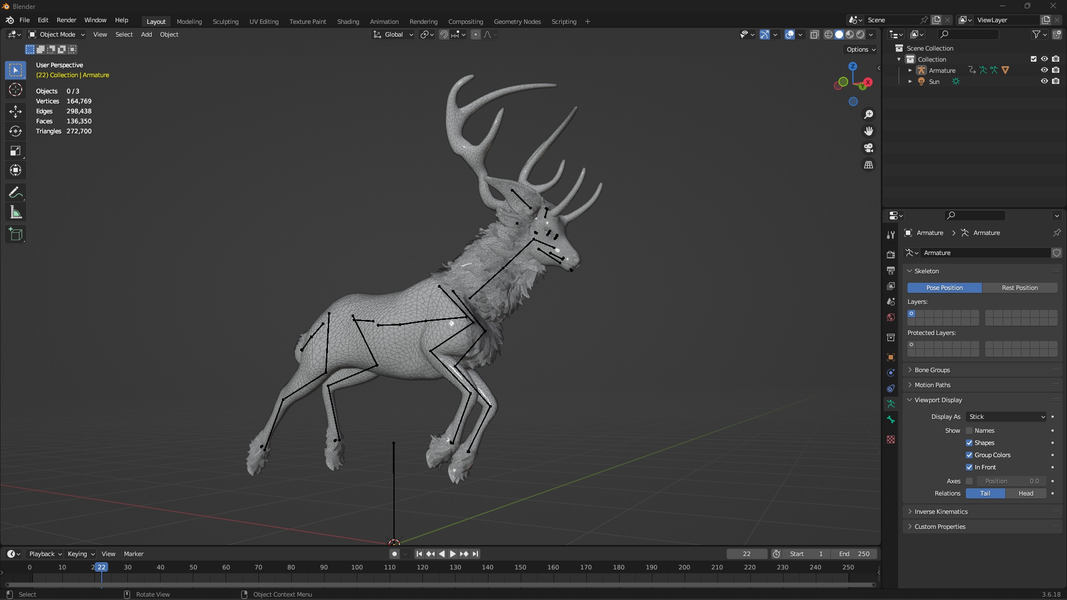Open Bone properties tab

coord(891,420)
